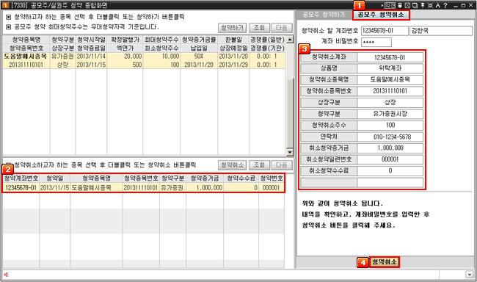Click the speaker icon in status bar

[x=7, y=275]
